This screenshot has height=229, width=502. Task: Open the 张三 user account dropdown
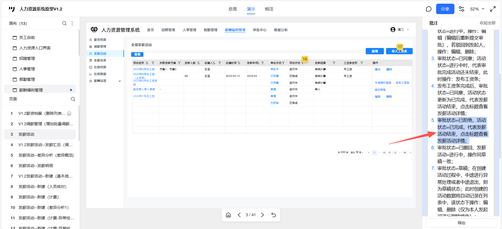400,30
